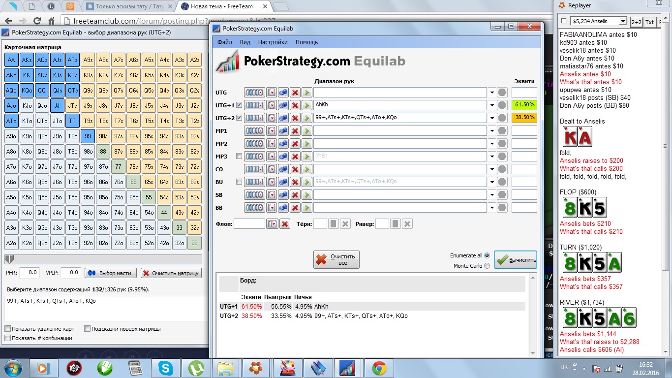Select the Monte Carlo radio button
The height and width of the screenshot is (378, 672).
click(x=487, y=266)
